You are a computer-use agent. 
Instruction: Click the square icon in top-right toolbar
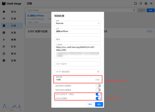click(135, 3)
